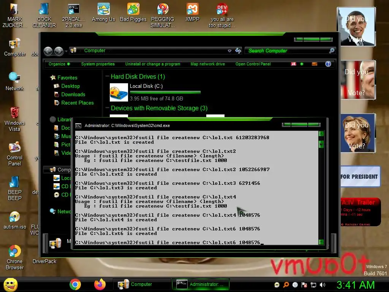Open Downloads in the navigation pane
This screenshot has width=389, height=292.
(x=70, y=95)
